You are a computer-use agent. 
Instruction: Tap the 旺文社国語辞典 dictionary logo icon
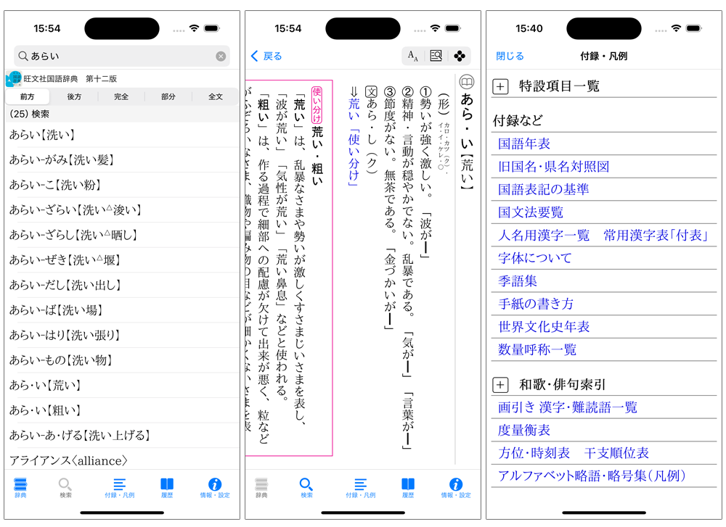click(x=14, y=79)
